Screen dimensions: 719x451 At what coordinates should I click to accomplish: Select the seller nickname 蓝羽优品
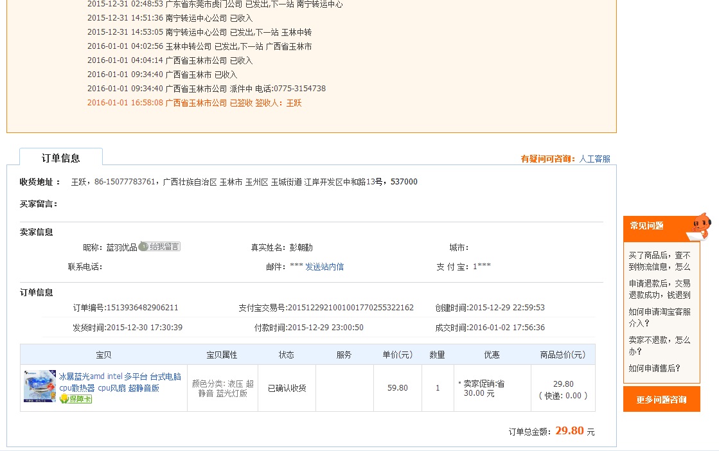[x=121, y=247]
